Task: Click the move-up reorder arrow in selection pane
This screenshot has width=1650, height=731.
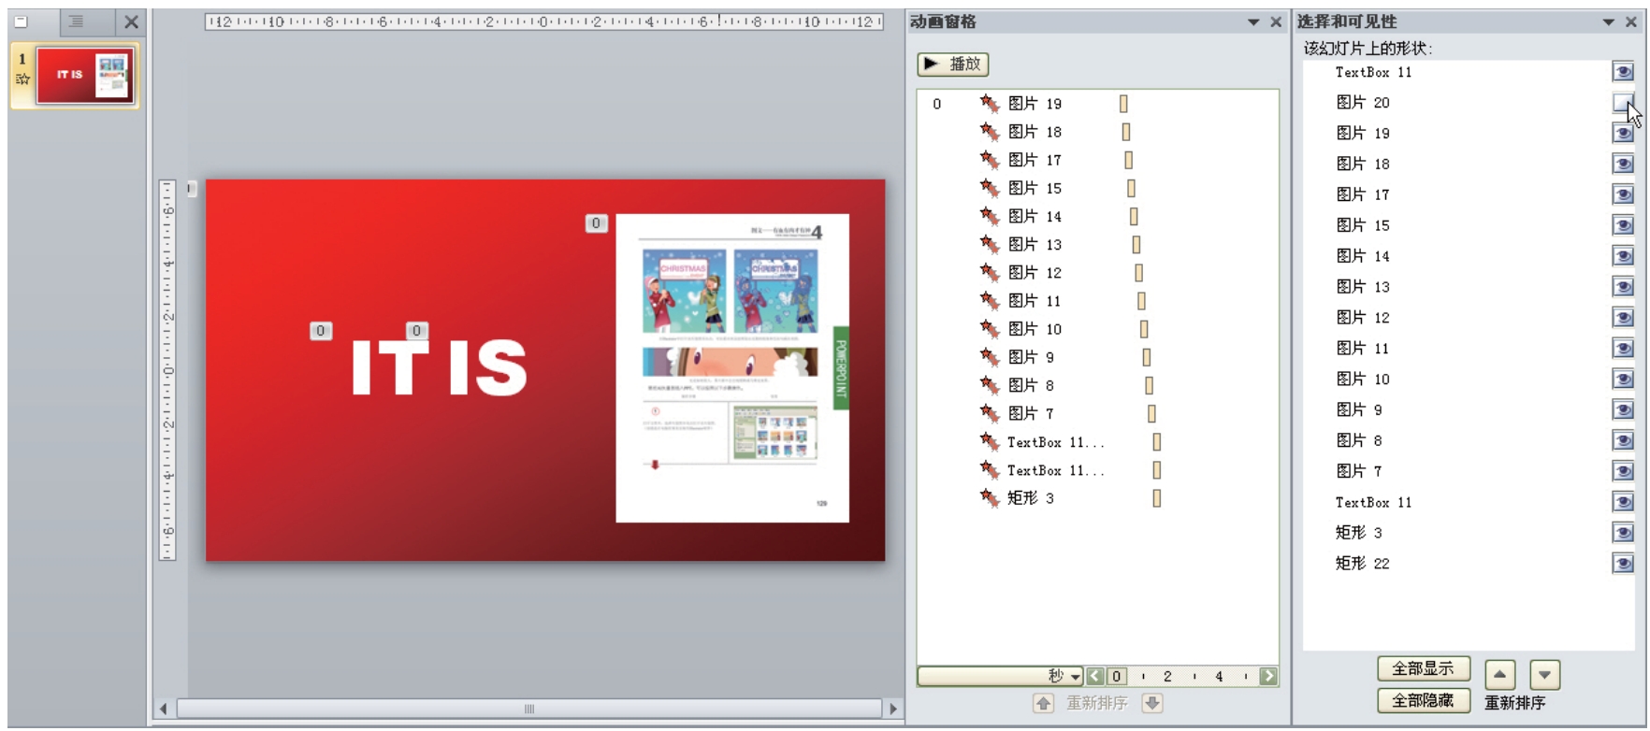Action: pos(1499,674)
